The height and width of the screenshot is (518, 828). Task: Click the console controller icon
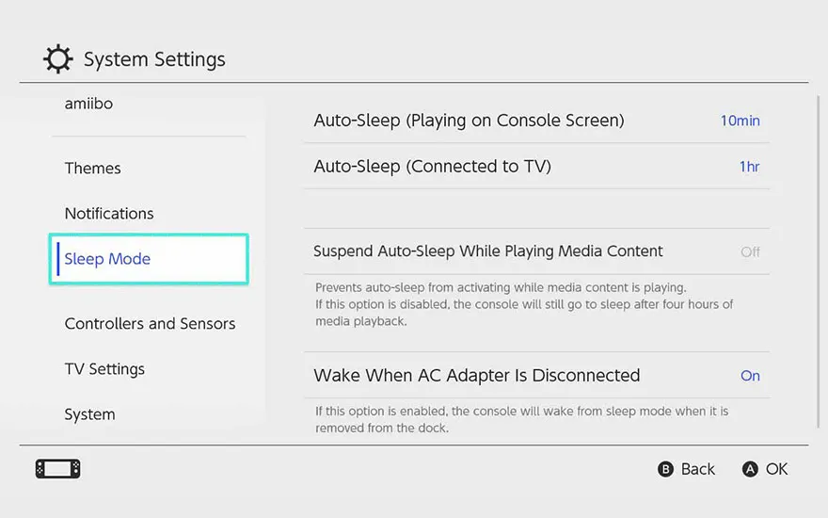click(x=57, y=469)
